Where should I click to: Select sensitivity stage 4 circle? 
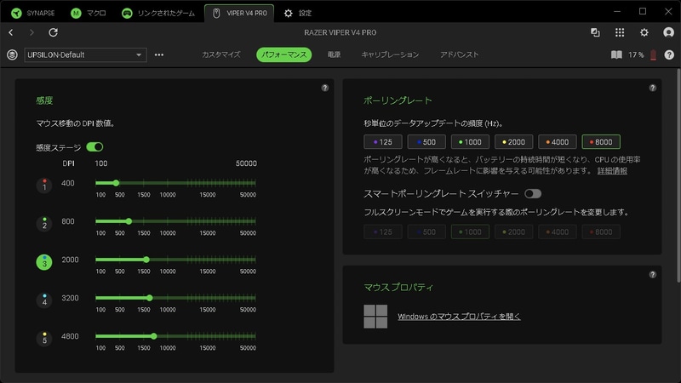(x=44, y=300)
